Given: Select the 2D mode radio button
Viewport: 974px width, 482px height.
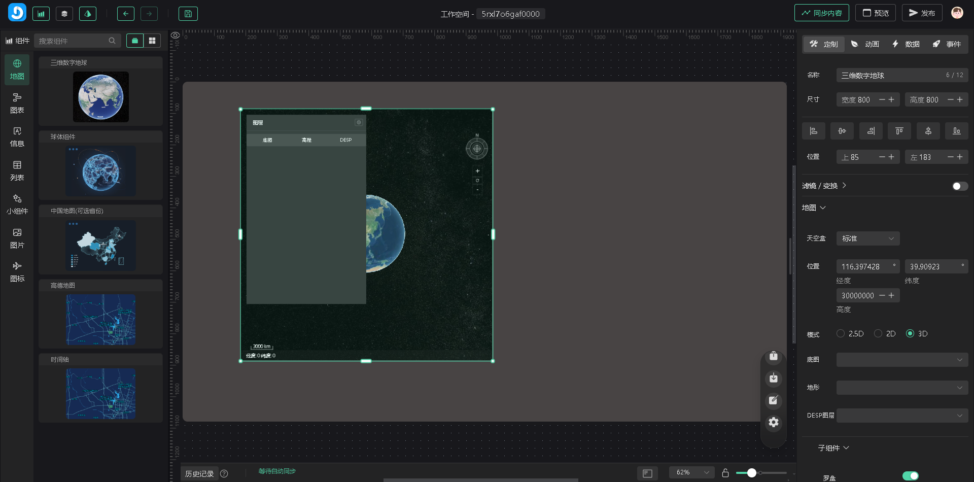Looking at the screenshot, I should pos(878,333).
